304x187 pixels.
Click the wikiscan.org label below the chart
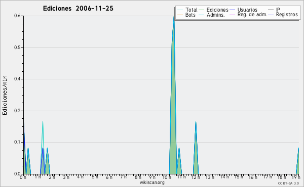point(152,182)
